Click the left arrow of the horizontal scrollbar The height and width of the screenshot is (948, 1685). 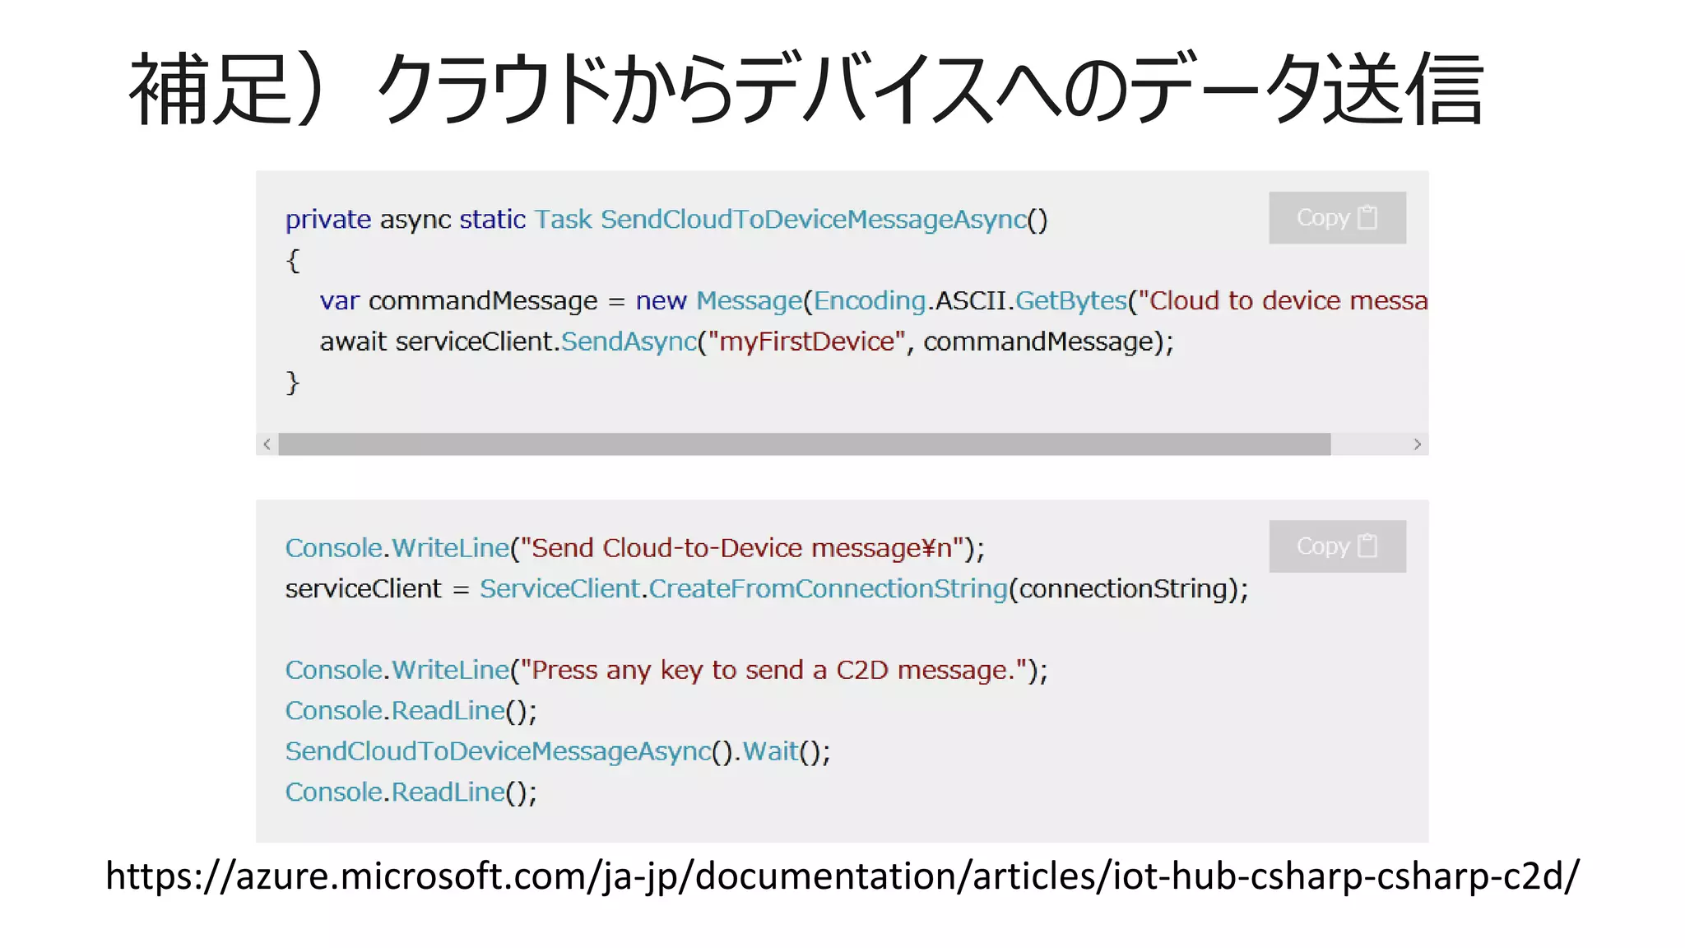[x=267, y=444]
